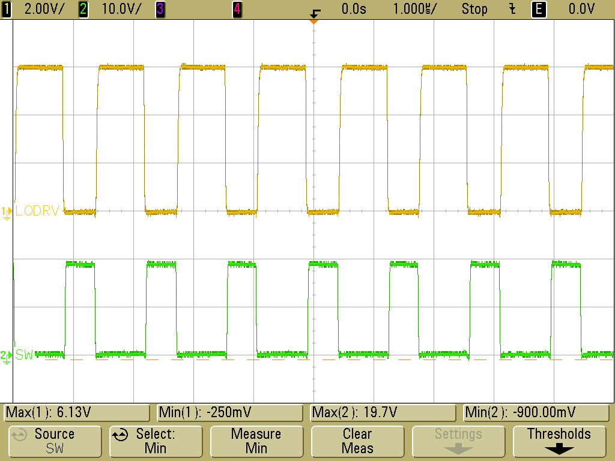Open the Thresholds submenu softkey

click(x=559, y=441)
